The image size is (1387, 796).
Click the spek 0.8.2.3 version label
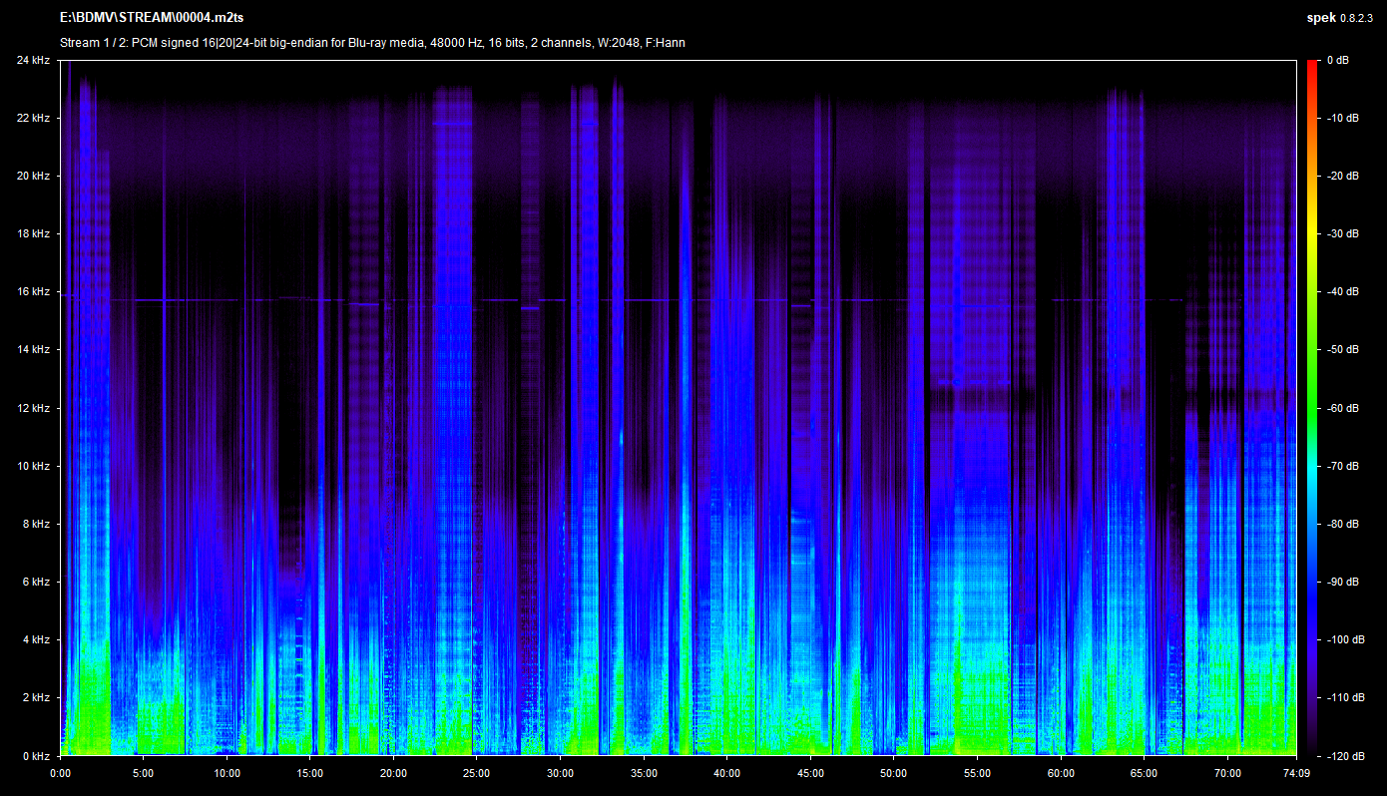(1343, 18)
